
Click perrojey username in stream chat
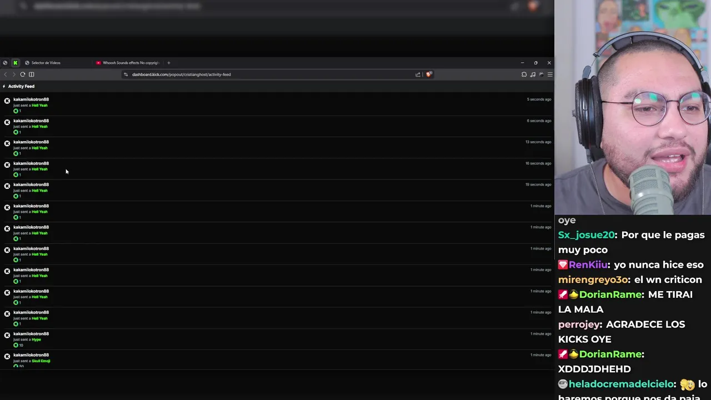click(x=580, y=324)
